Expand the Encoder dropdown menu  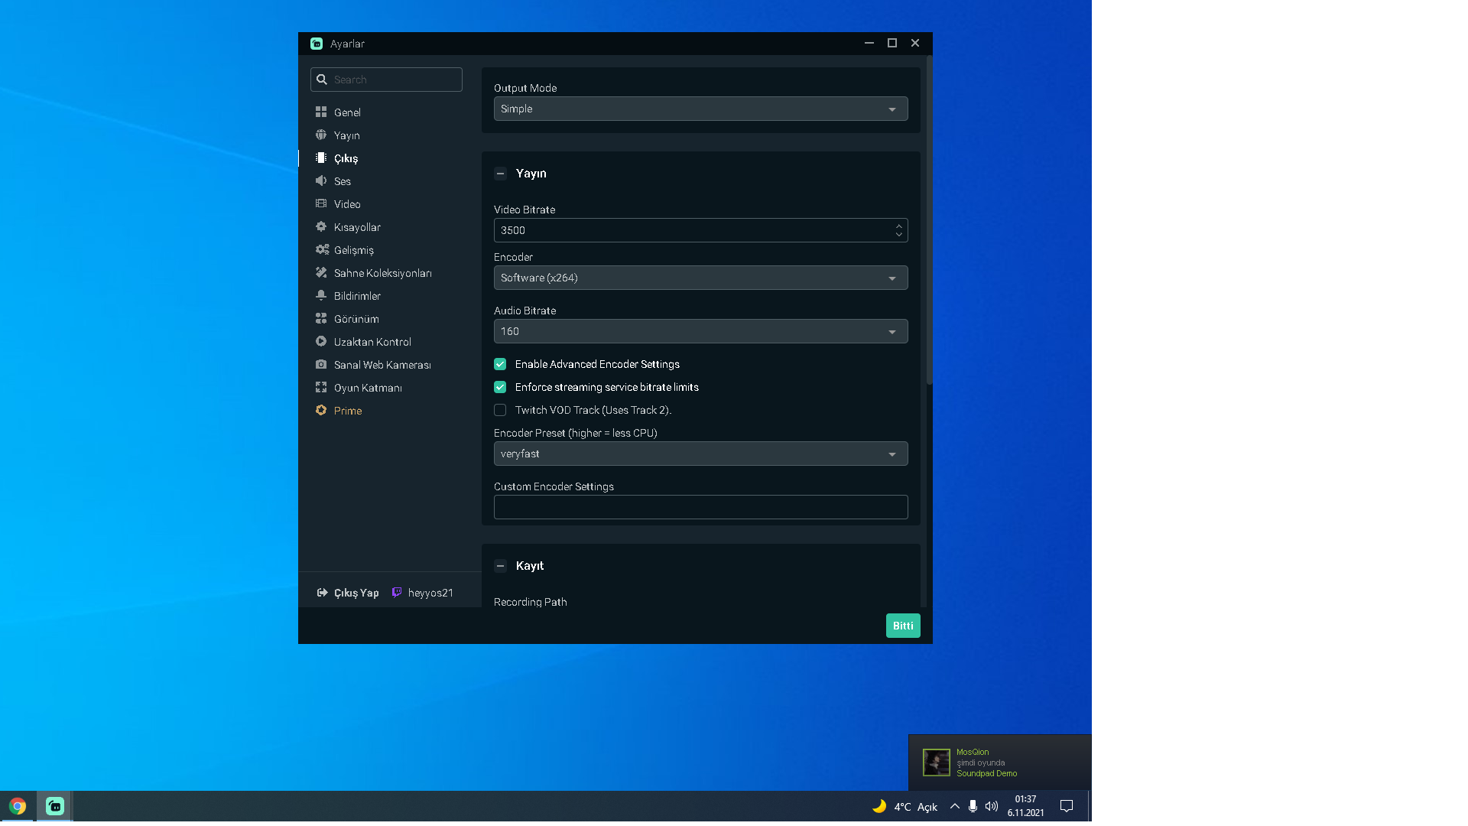point(700,278)
